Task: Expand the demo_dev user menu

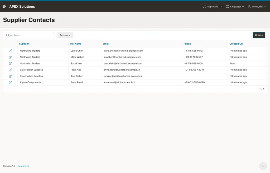Action: pyautogui.click(x=257, y=7)
